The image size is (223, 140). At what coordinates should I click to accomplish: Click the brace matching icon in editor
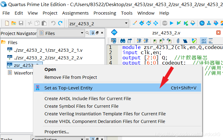tap(129, 41)
